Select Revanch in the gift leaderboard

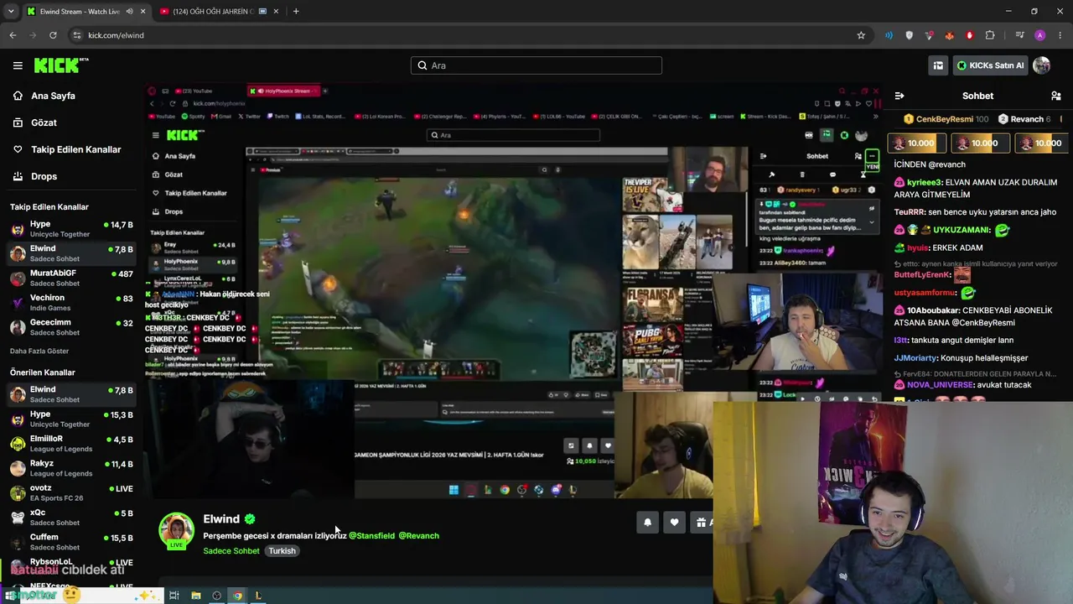[x=1024, y=119]
